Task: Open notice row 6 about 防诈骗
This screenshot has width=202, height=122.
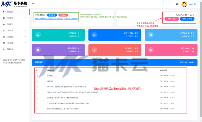Action: (x=68, y=103)
